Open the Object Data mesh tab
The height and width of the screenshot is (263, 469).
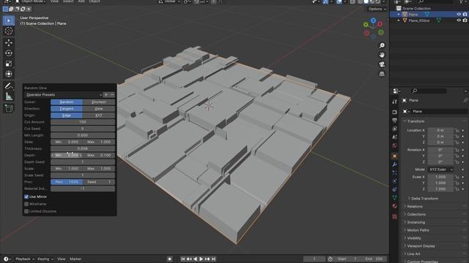[394, 198]
